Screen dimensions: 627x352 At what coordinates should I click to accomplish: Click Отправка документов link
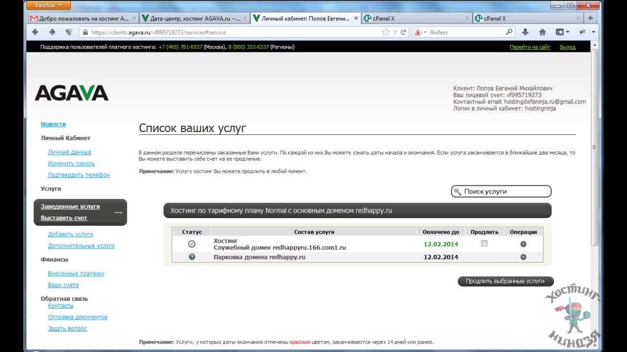pyautogui.click(x=78, y=317)
